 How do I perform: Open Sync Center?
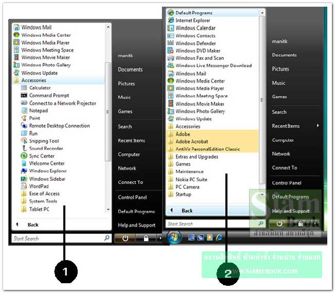pos(38,156)
